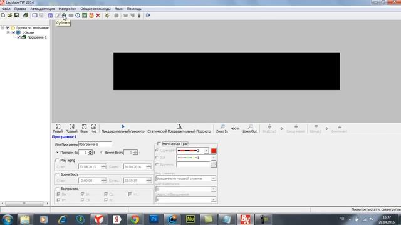
Task: Click the green table area icon
Action: click(x=85, y=16)
